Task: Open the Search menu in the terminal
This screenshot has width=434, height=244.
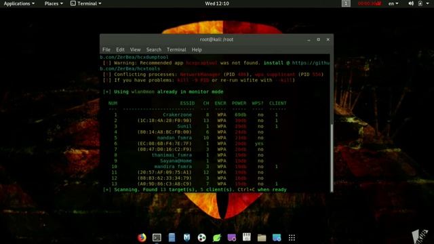Action: [154, 49]
